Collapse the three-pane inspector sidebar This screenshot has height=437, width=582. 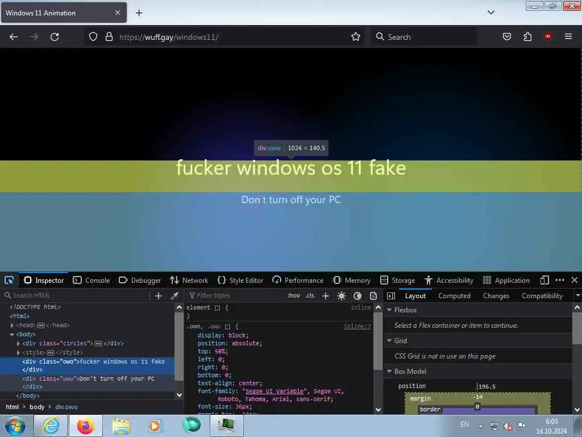(x=391, y=296)
